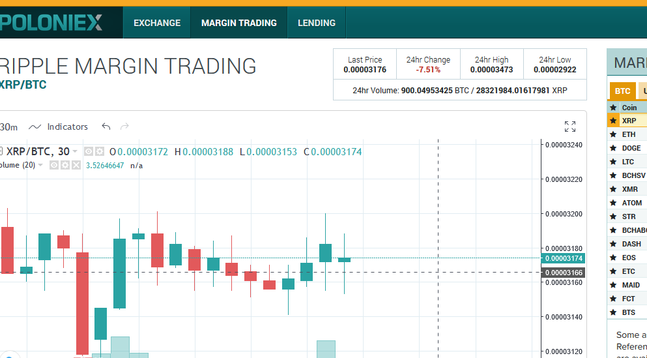Click the 24hr Change value -7.51%
647x358 pixels.
[428, 70]
